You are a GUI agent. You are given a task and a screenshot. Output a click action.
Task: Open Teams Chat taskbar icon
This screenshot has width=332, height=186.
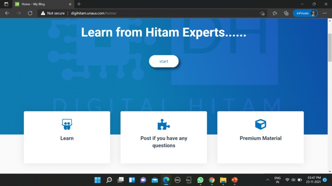[143, 180]
